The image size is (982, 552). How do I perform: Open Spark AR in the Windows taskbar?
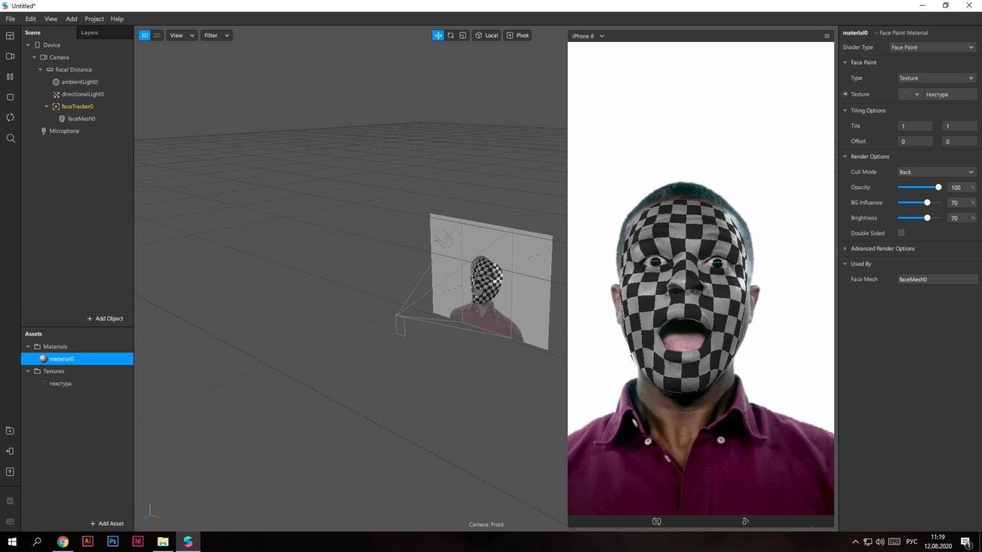188,542
